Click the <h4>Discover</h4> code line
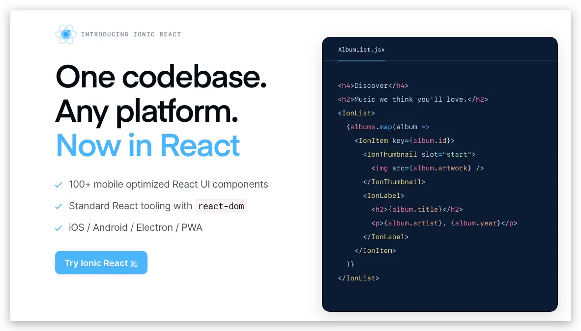581x331 pixels. tap(373, 85)
